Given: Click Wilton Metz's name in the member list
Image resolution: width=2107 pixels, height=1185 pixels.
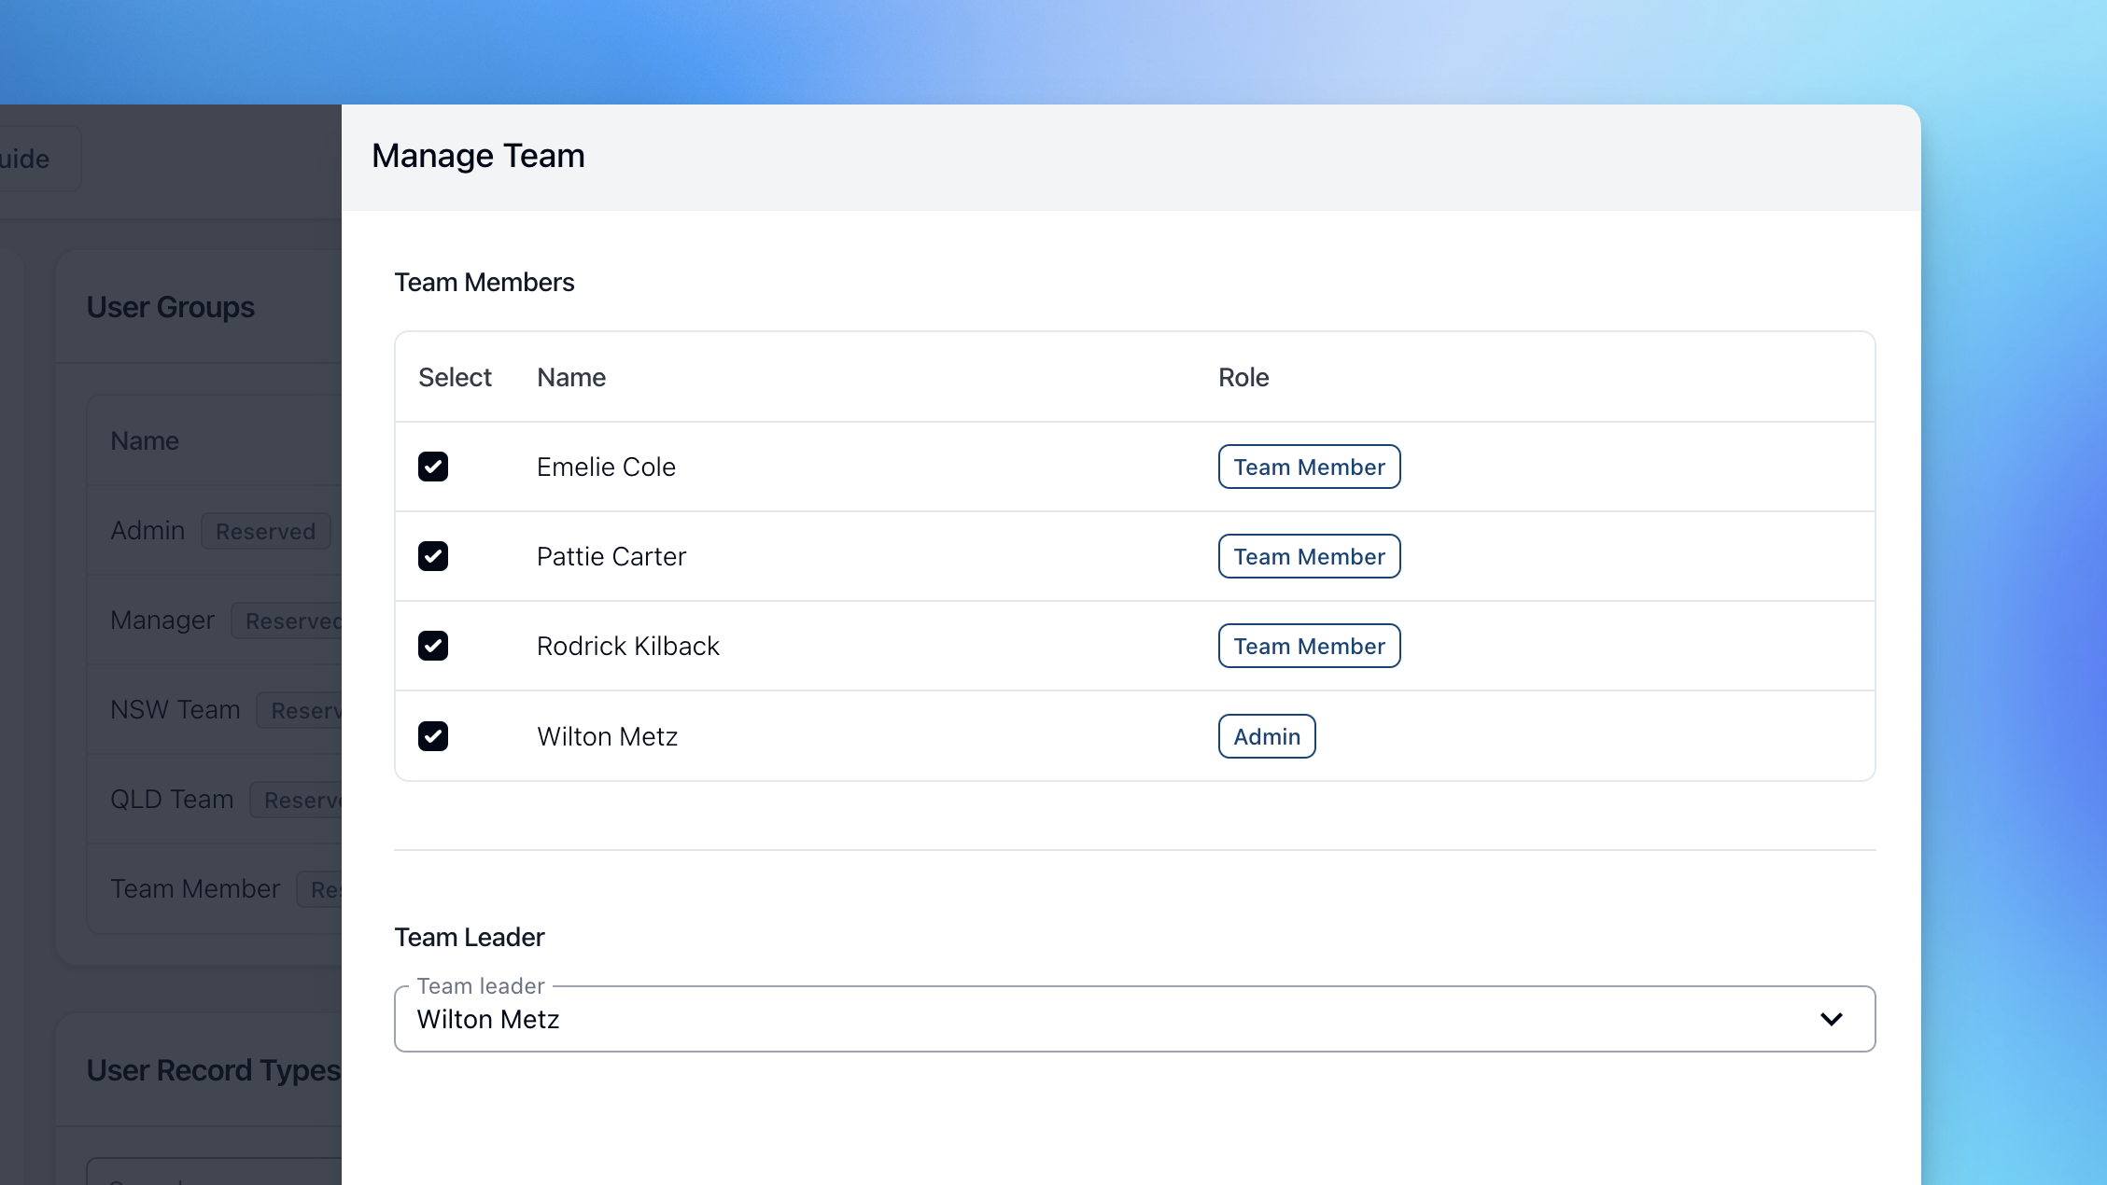Looking at the screenshot, I should [607, 735].
